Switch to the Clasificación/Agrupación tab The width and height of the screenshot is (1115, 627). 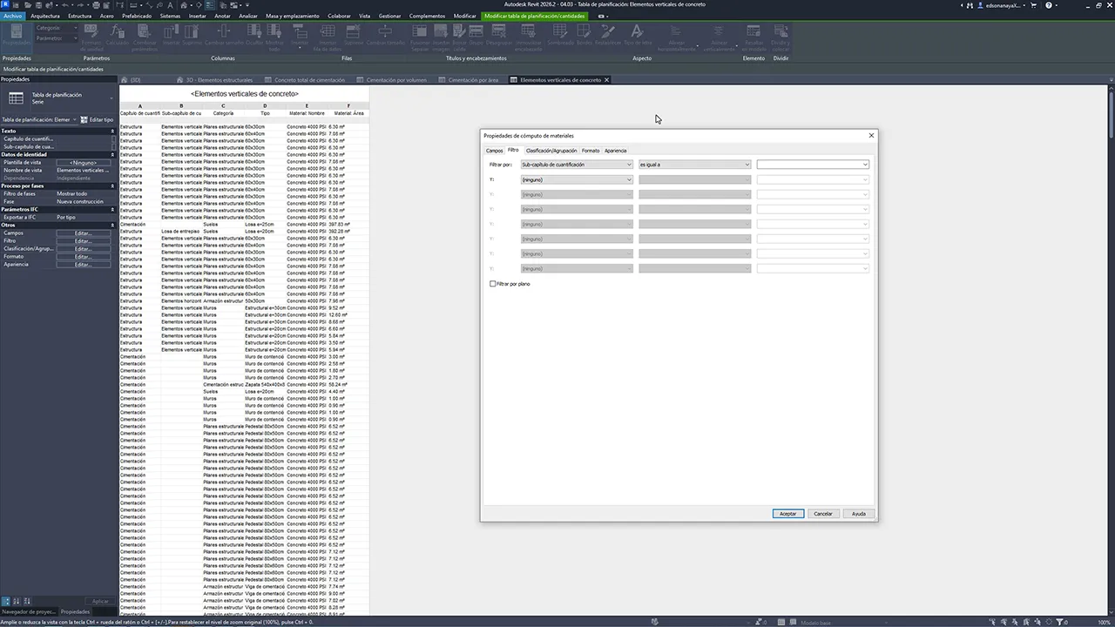(x=551, y=151)
